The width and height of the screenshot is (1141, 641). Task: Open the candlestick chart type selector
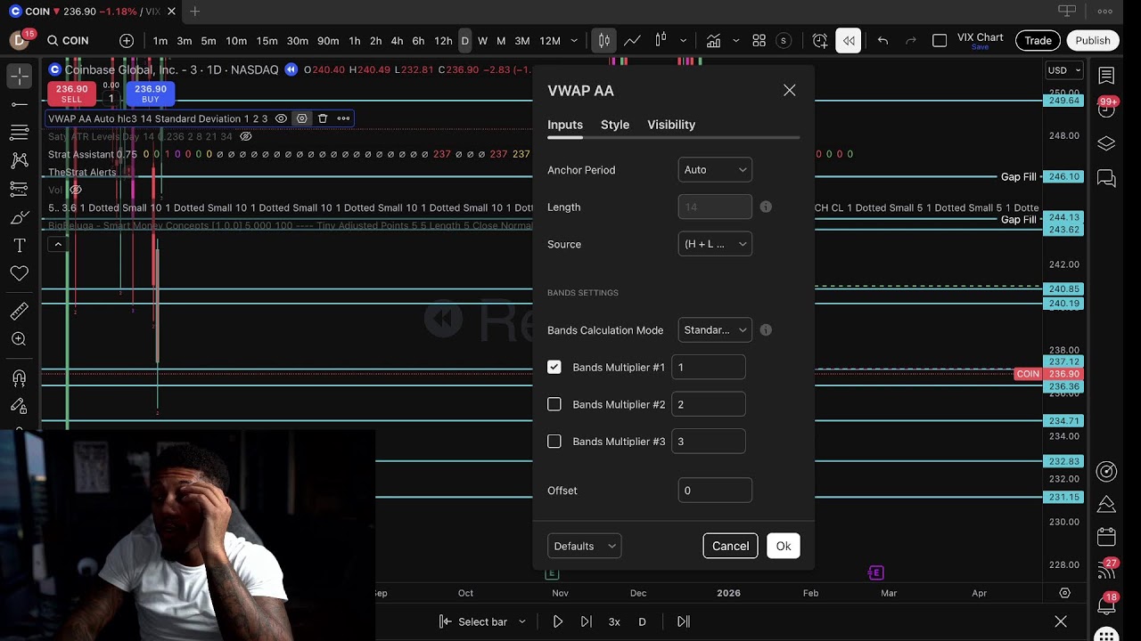click(604, 41)
